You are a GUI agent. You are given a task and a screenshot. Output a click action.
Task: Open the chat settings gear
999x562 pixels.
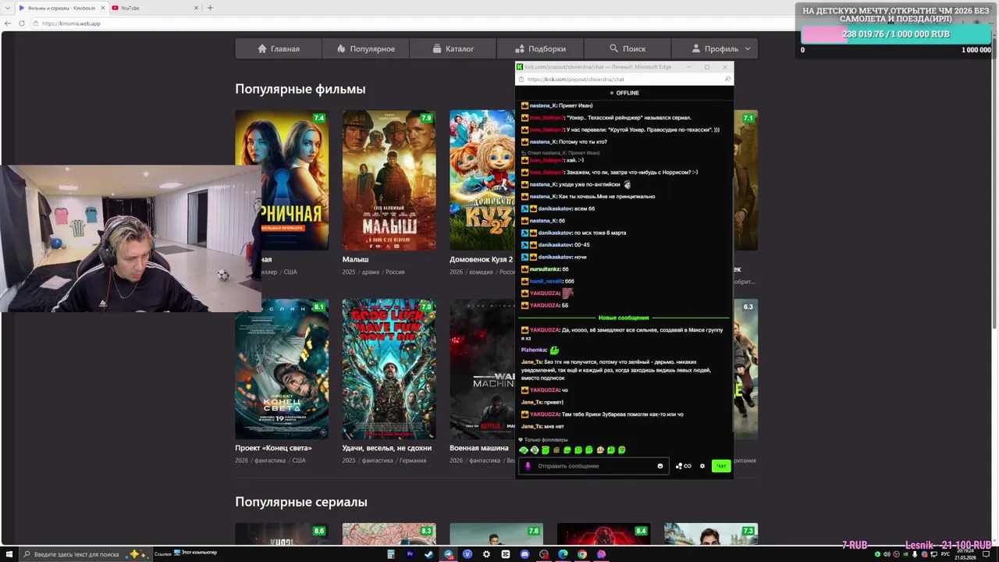(x=702, y=466)
